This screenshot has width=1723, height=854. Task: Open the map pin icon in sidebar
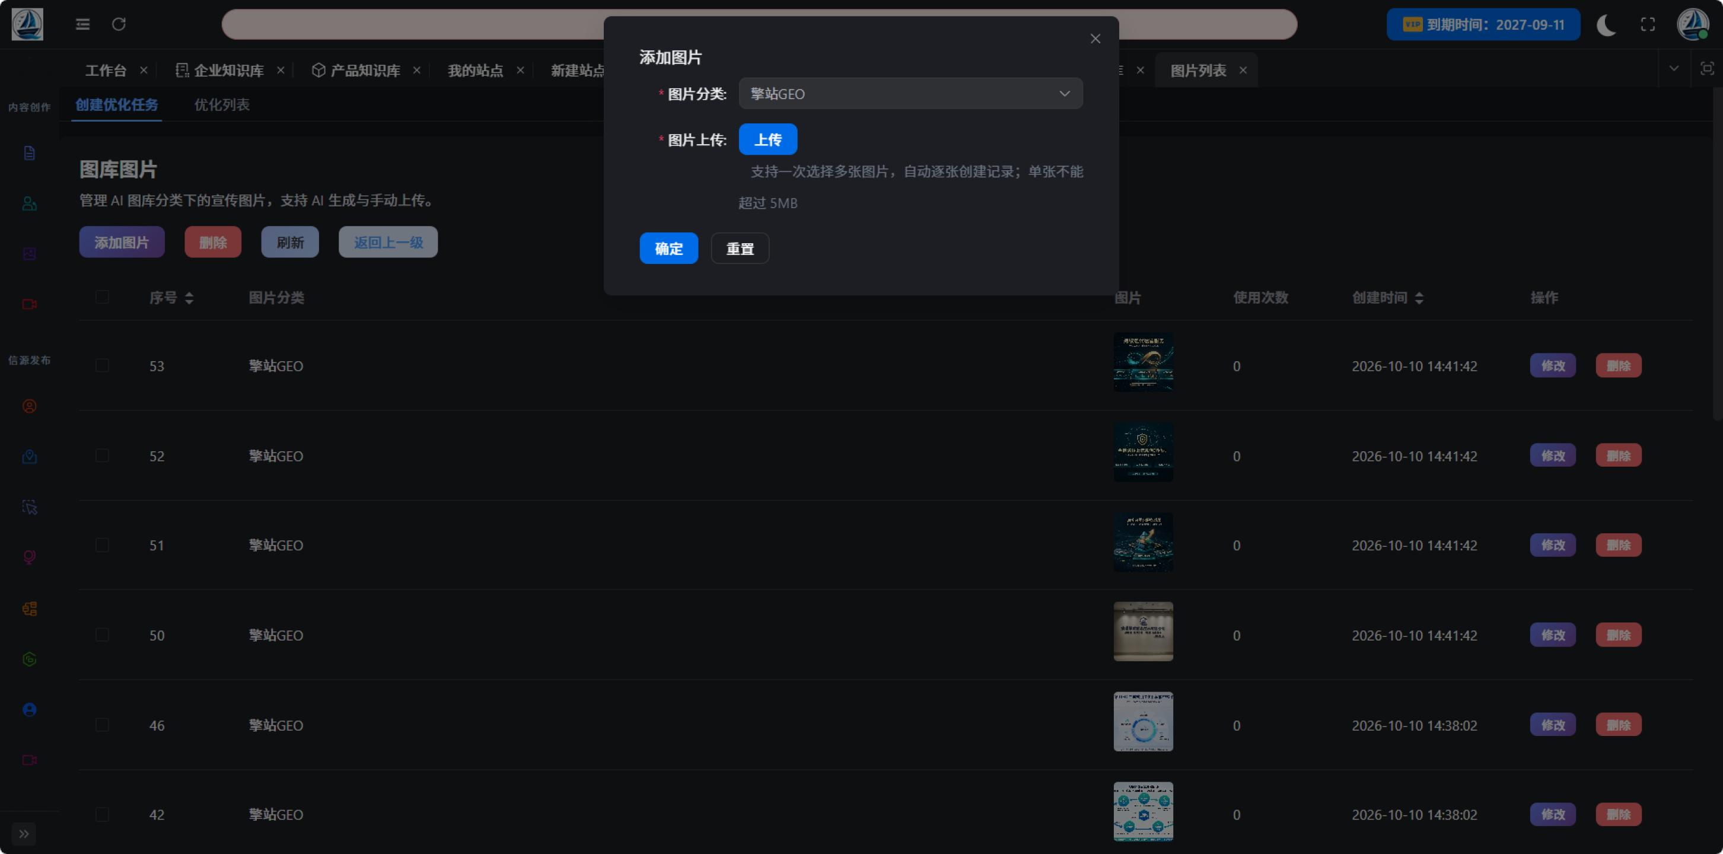(x=30, y=457)
